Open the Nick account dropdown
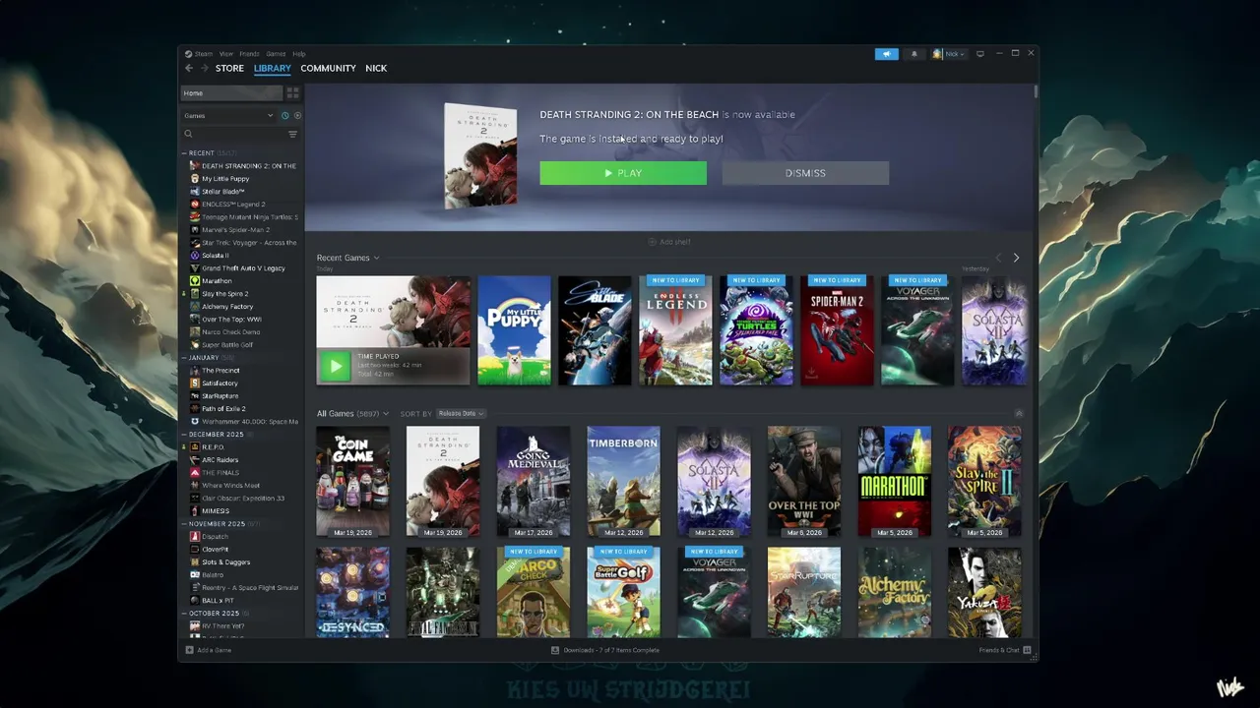1260x708 pixels. (954, 54)
